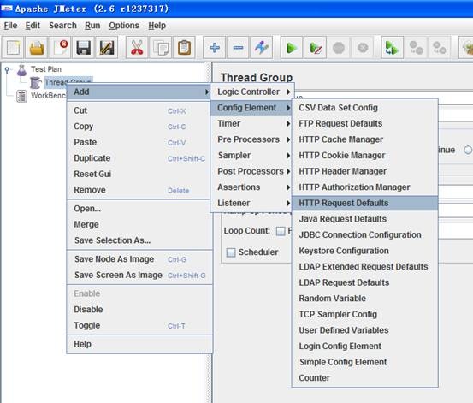Choose CSV Data Set Config
Screen dimensions: 473x403
(365, 108)
